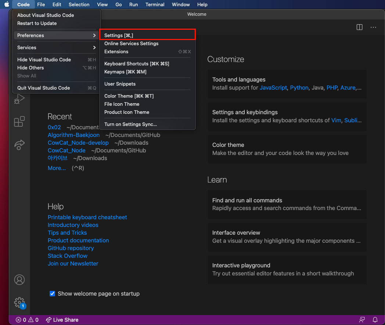The width and height of the screenshot is (385, 325).
Task: Install Vim keybindings
Action: (x=336, y=120)
